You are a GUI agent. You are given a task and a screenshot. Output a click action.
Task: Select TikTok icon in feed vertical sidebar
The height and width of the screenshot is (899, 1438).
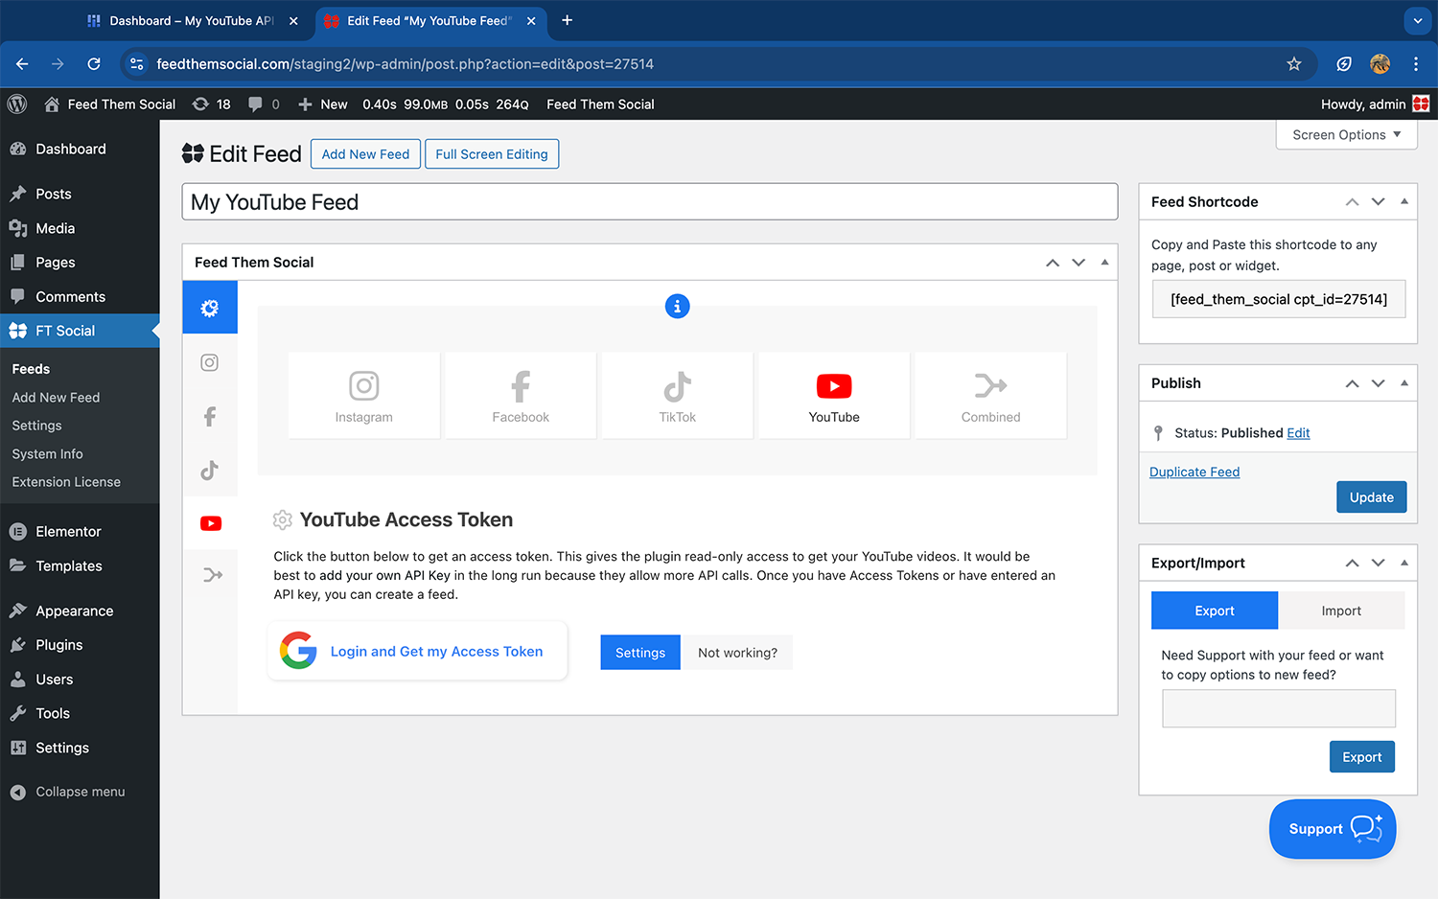(x=210, y=470)
